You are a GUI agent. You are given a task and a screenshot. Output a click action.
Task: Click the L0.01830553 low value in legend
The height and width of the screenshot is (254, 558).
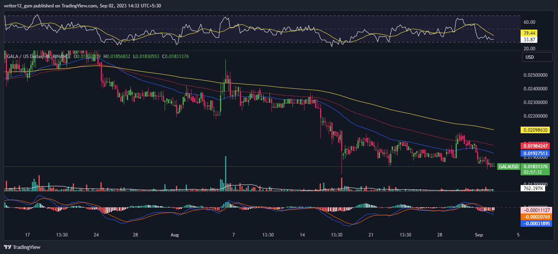(146, 56)
